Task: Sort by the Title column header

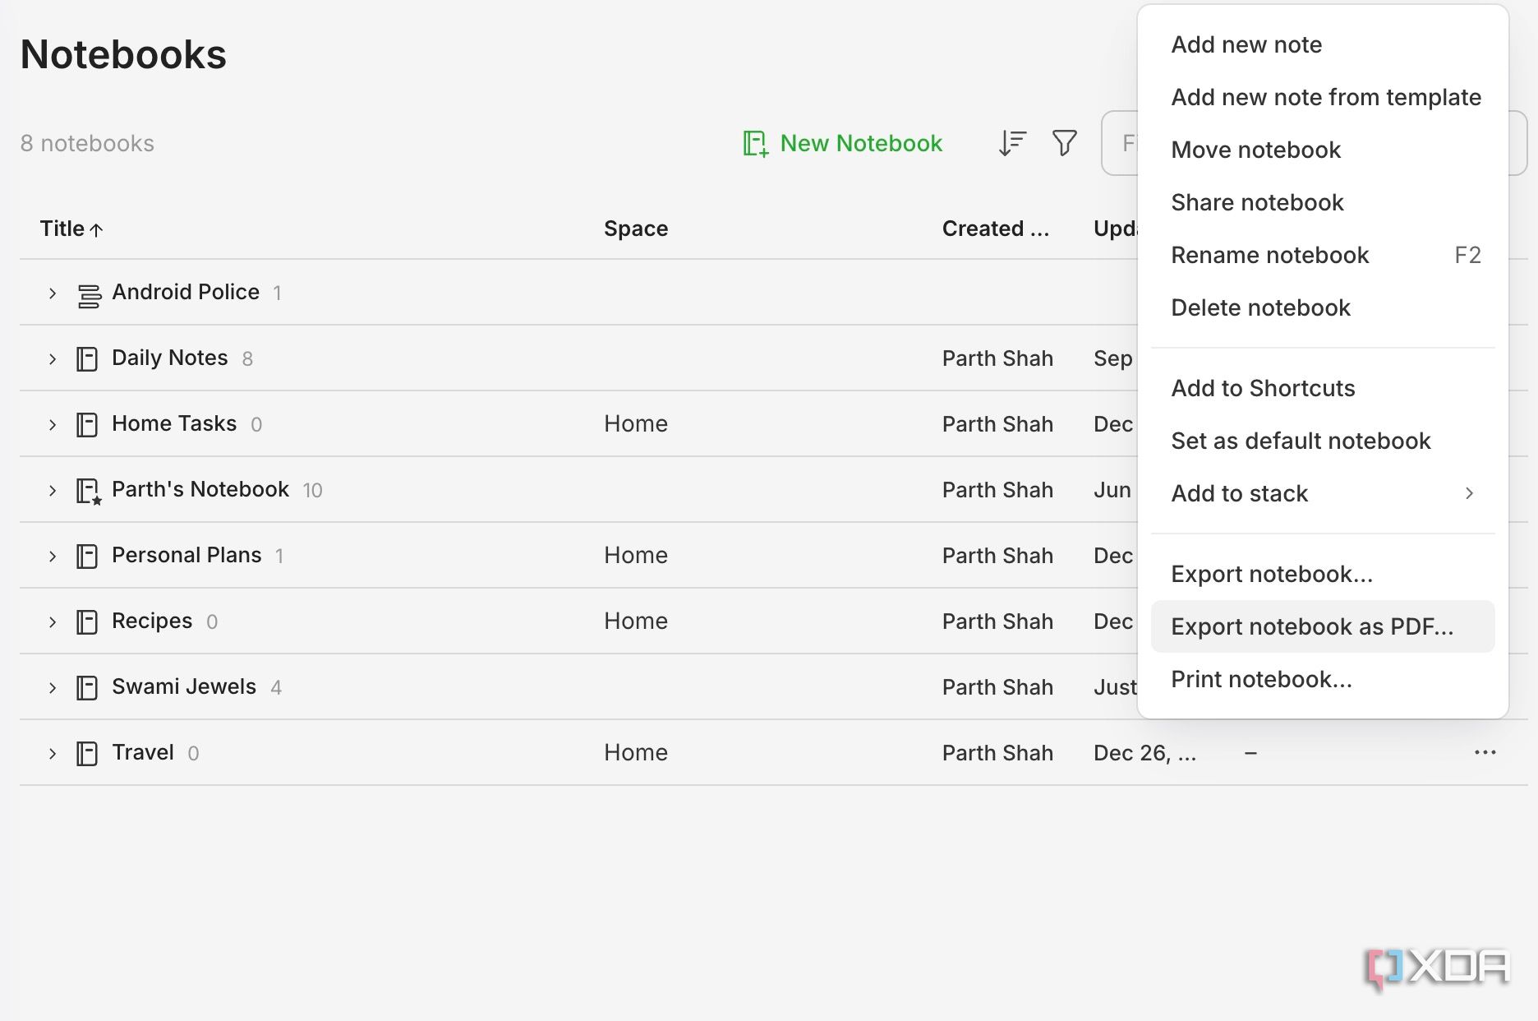Action: [x=62, y=229]
